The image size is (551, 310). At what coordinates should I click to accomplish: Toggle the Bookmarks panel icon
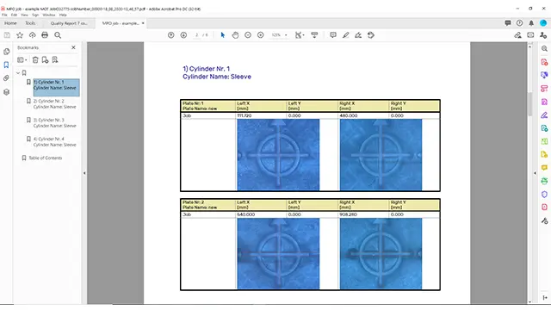6,65
